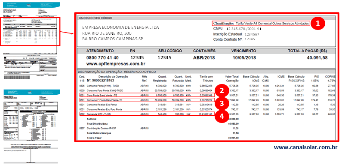Click the Vencimento date 10/05/2018
Viewport: 342px width, 168px height.
pos(243,58)
